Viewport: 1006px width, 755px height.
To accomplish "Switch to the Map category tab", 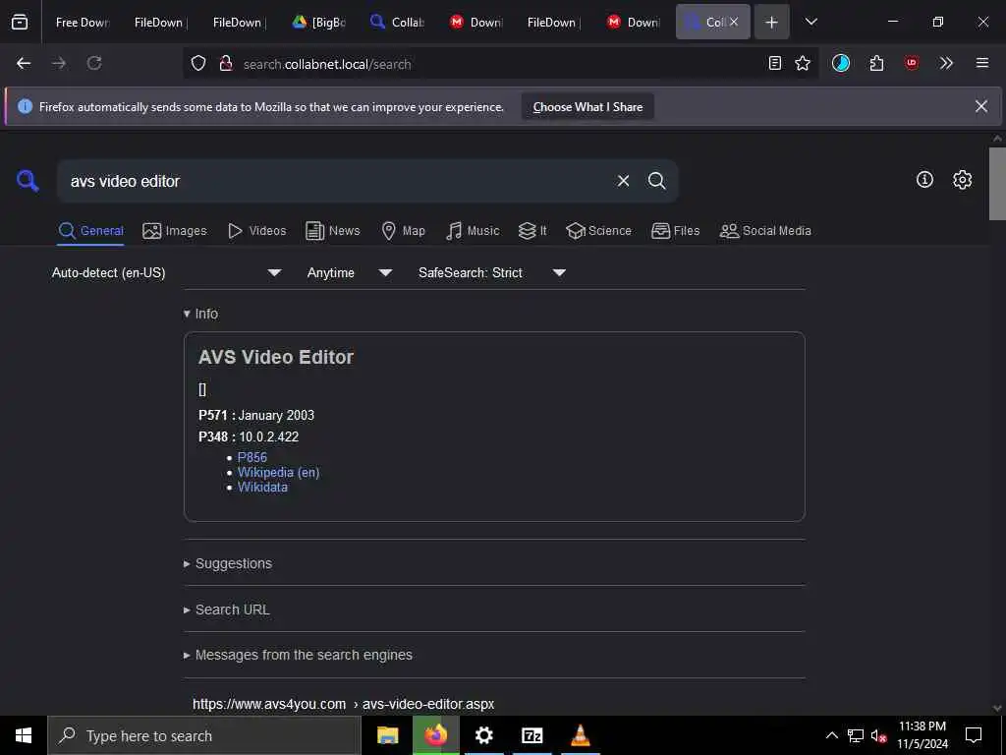I will coord(403,231).
